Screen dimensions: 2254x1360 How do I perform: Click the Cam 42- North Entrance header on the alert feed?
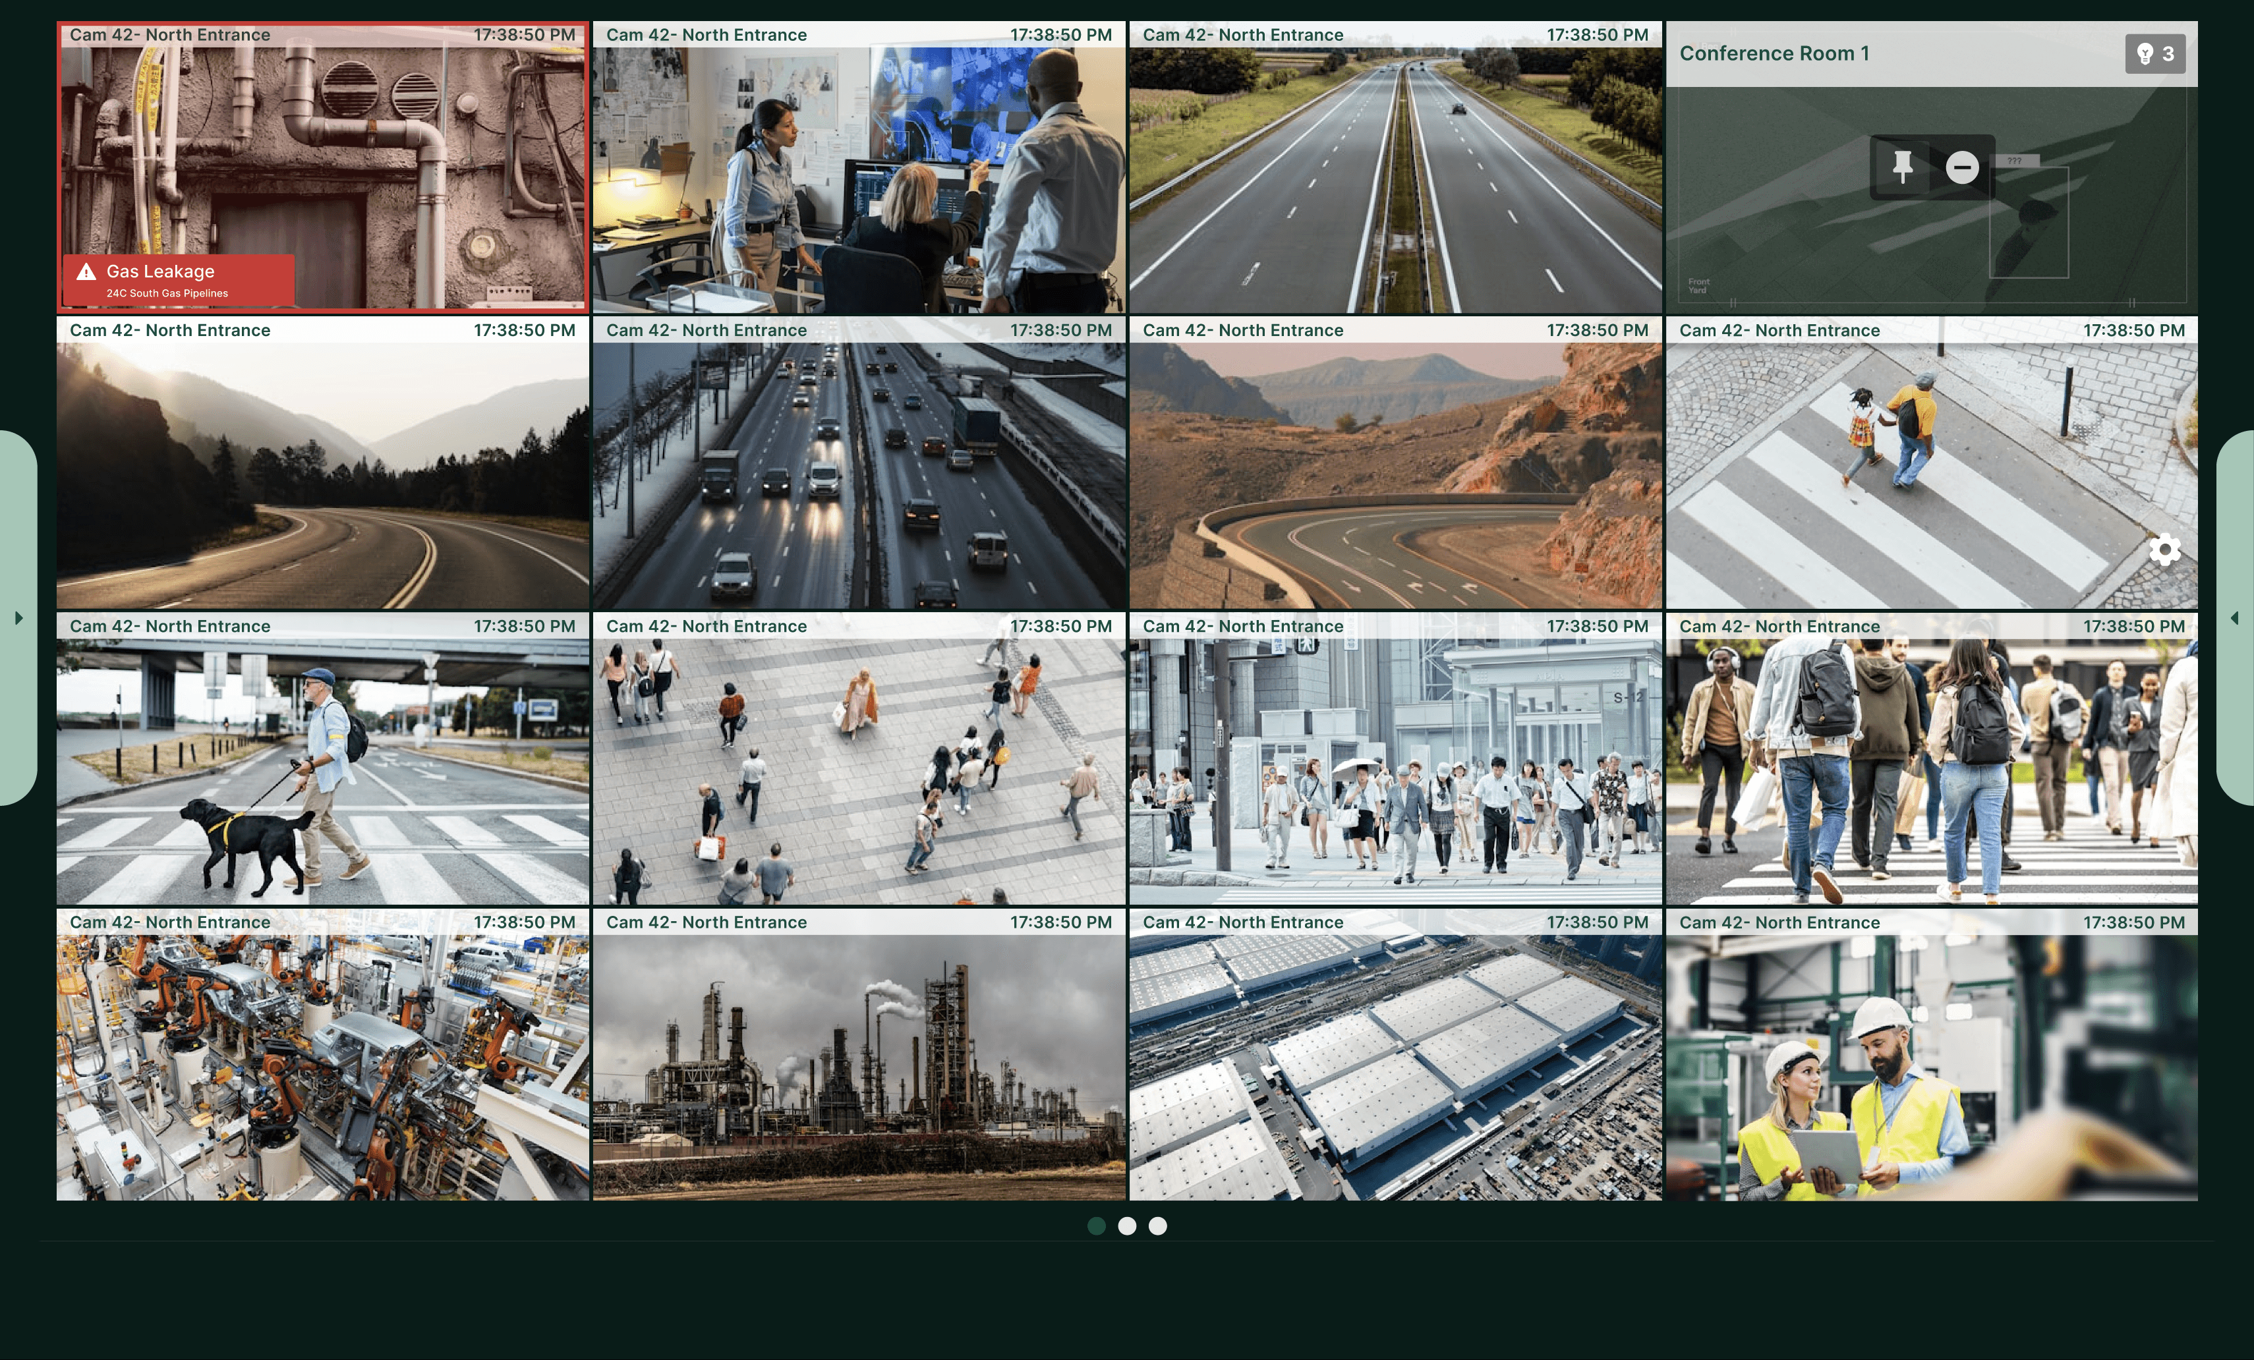click(170, 34)
